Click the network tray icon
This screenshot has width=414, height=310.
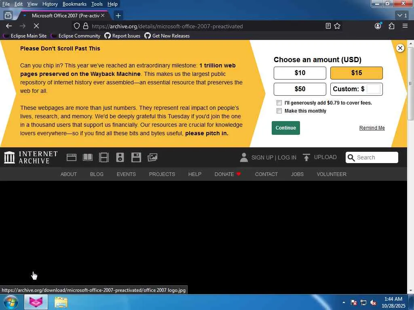pyautogui.click(x=363, y=303)
